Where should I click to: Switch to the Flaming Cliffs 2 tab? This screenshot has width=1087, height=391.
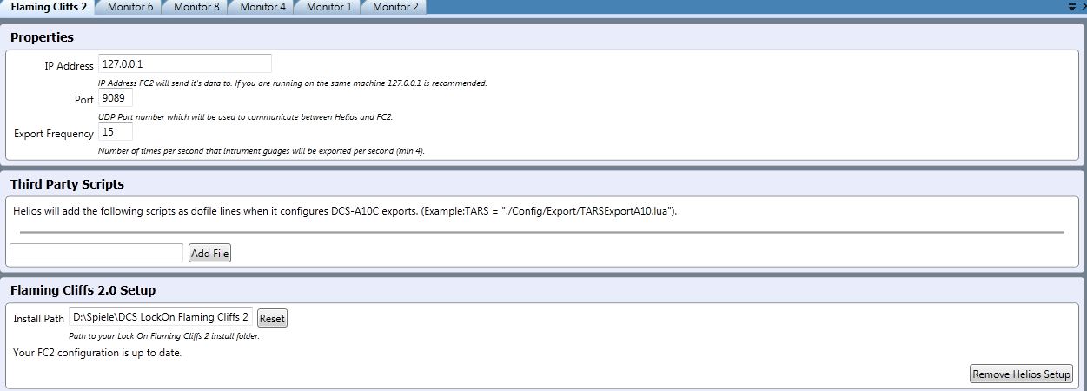pos(48,7)
